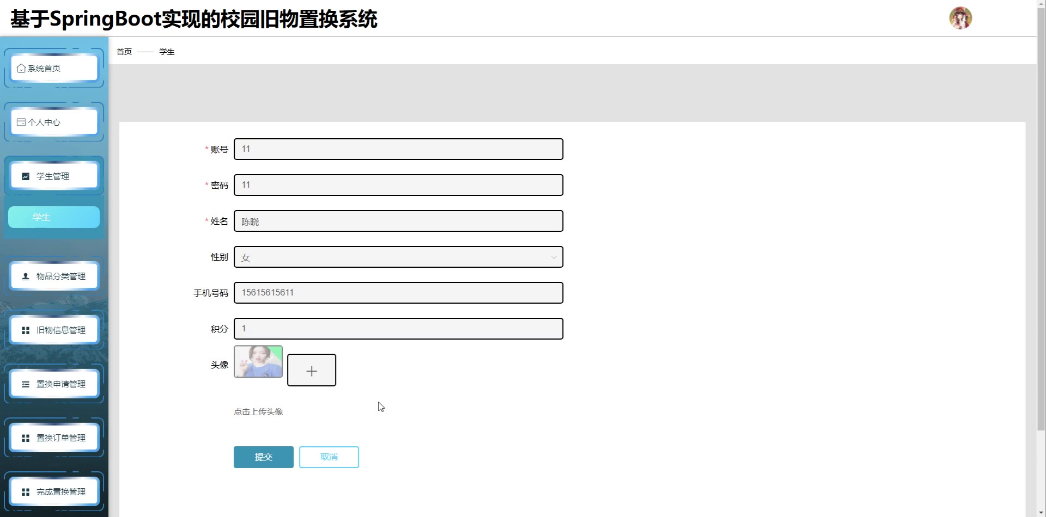Click the plus box to upload avatar
The height and width of the screenshot is (517, 1046).
pos(312,371)
